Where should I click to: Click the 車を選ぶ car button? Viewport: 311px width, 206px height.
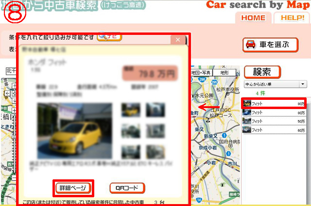click(269, 45)
